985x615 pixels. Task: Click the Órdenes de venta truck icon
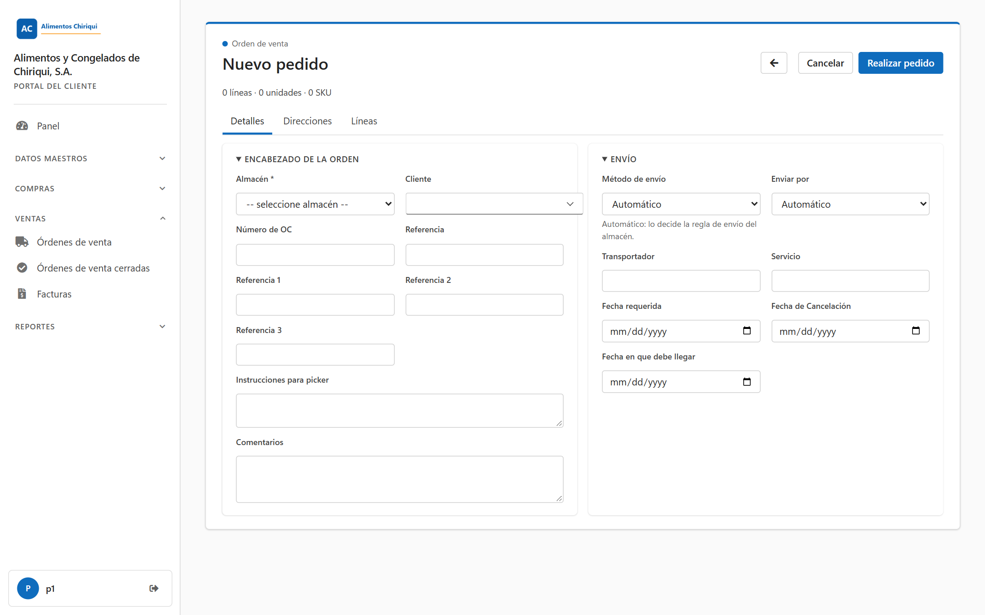tap(22, 242)
